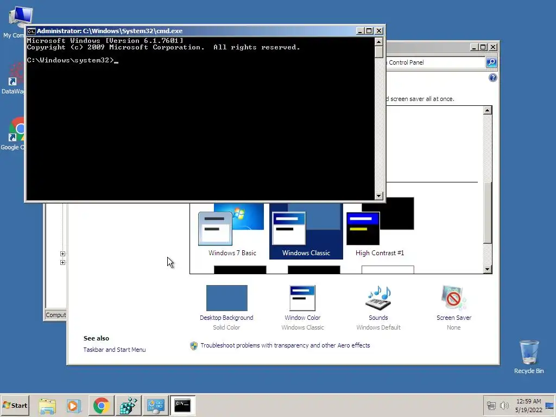Screen dimensions: 556x417
Task: Click the Search Control Panel input field
Action: click(435, 62)
